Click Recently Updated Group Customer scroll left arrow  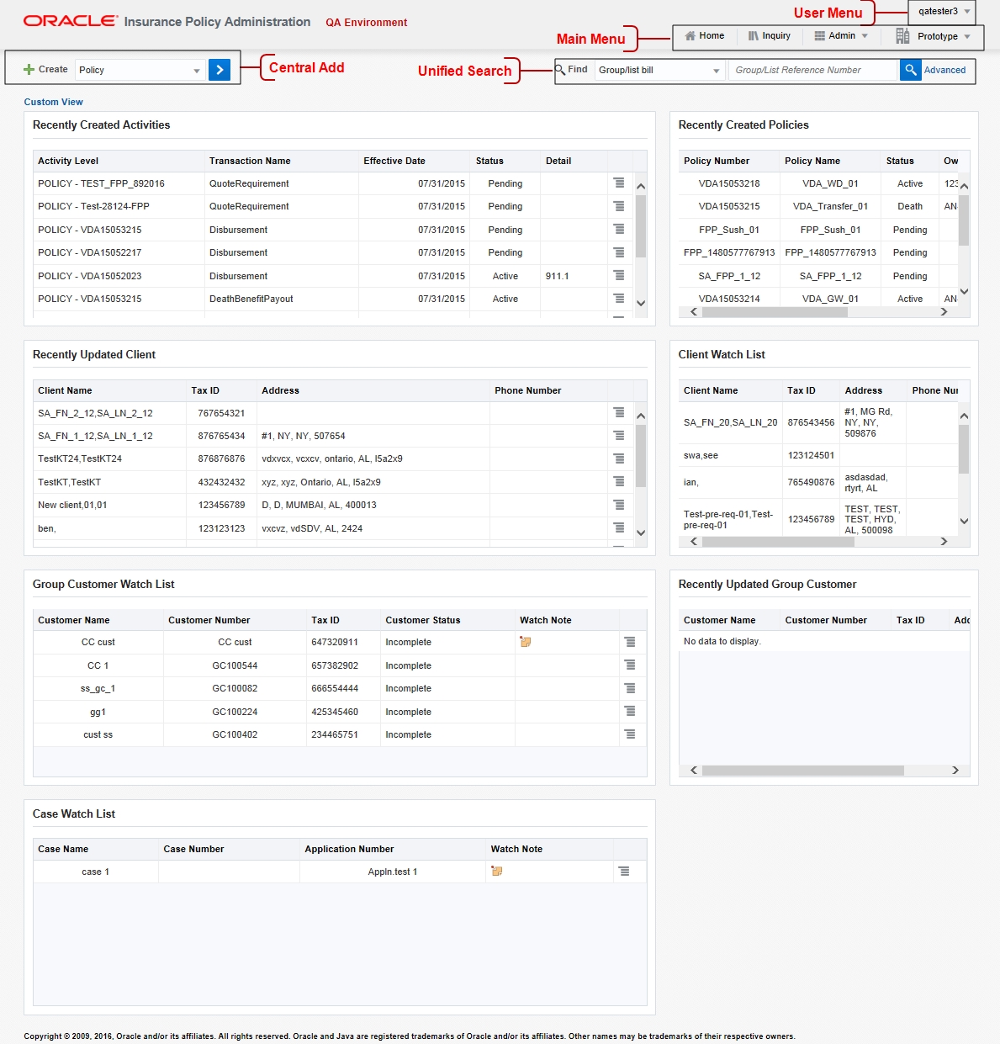694,771
